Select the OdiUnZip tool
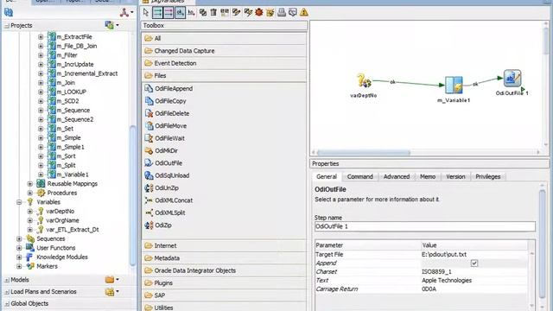 pos(167,188)
